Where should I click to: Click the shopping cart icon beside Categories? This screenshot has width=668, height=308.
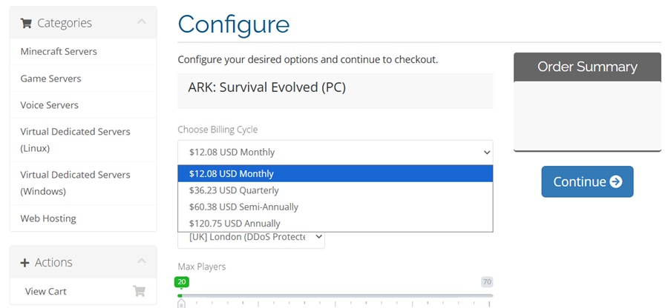26,23
